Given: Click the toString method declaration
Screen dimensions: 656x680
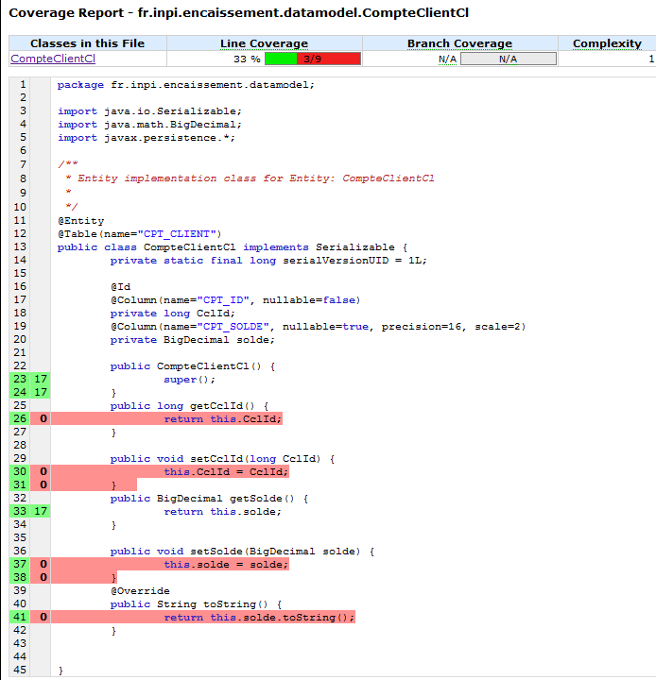Looking at the screenshot, I should [196, 604].
